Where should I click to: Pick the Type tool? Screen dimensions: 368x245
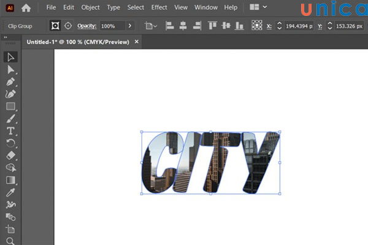[10, 131]
